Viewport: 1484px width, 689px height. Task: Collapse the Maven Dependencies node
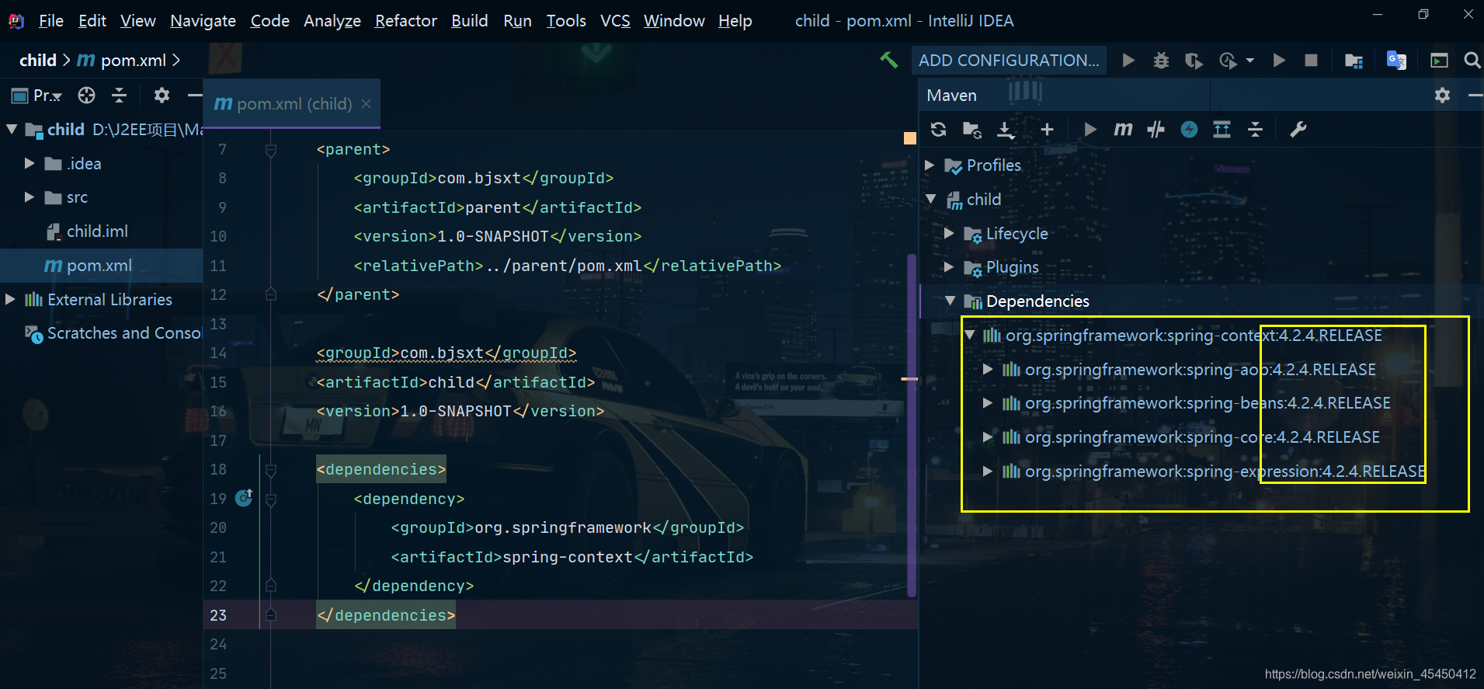coord(950,301)
